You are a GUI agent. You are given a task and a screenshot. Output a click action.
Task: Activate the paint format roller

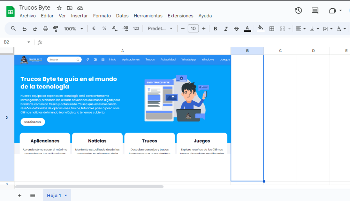(x=56, y=29)
